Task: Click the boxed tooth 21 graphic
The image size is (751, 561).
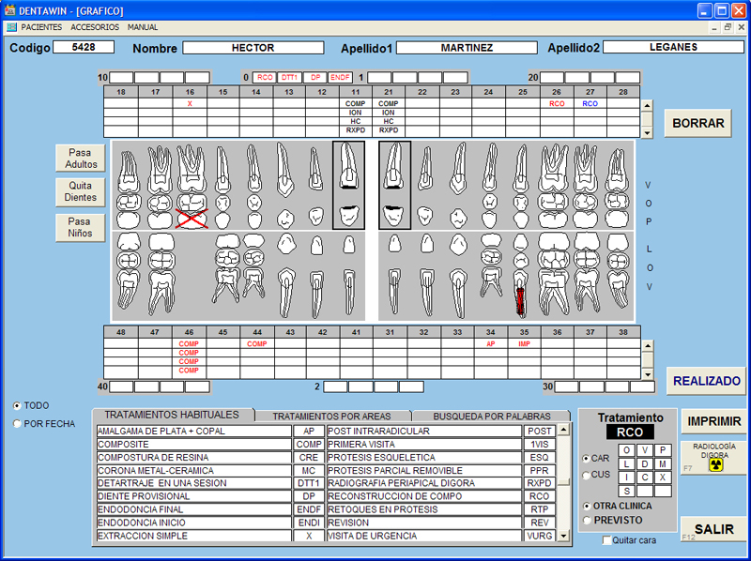Action: (x=395, y=185)
